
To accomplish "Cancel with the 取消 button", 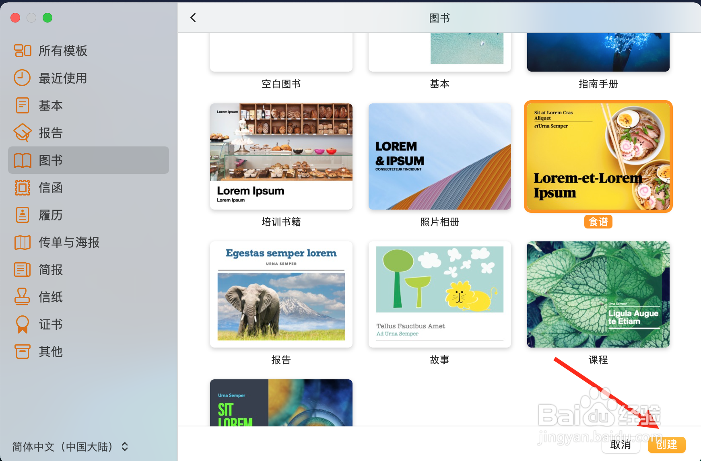I will pyautogui.click(x=621, y=445).
